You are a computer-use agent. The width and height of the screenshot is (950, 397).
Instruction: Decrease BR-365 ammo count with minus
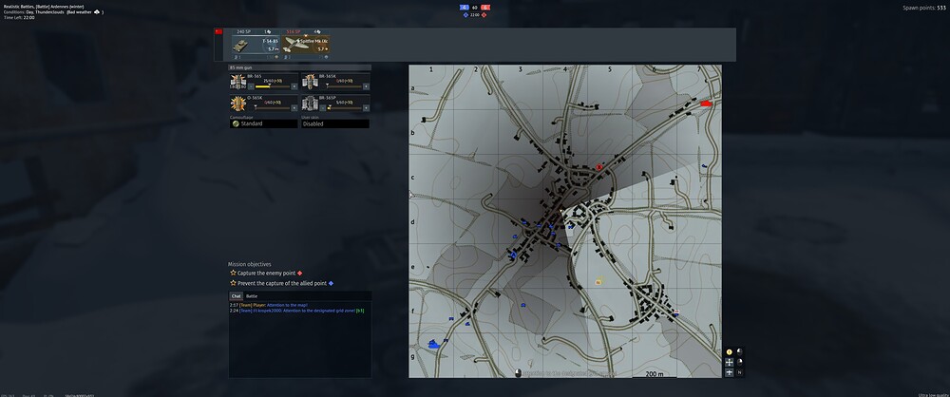point(251,86)
